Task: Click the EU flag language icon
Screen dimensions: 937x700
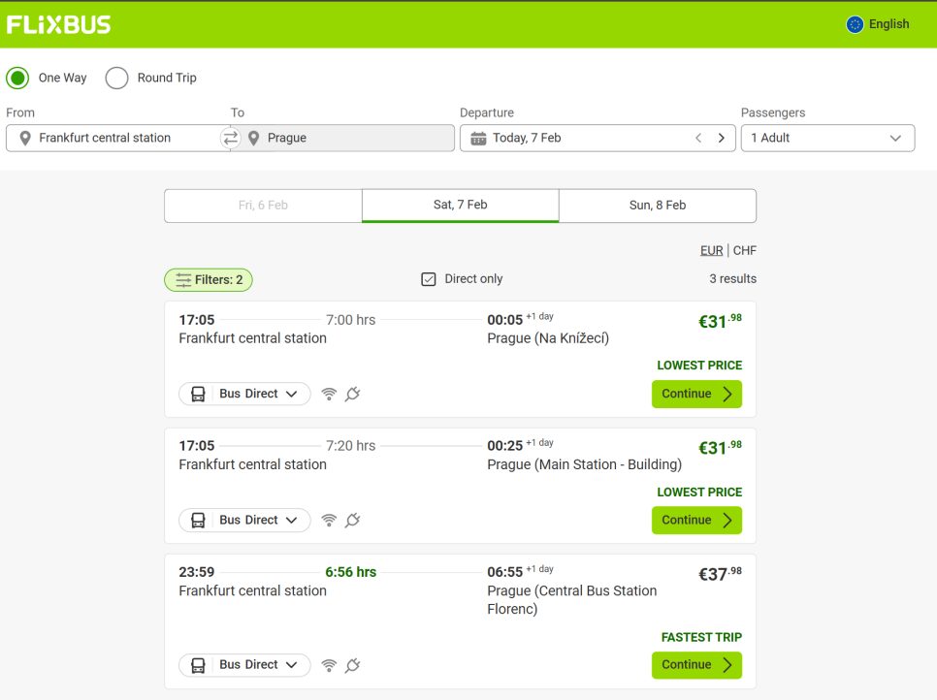Action: [x=855, y=24]
